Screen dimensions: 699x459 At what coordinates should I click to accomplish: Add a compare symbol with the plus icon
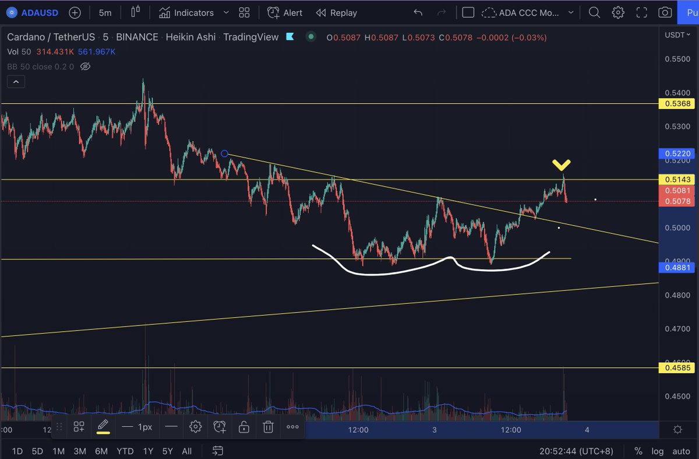pos(75,12)
